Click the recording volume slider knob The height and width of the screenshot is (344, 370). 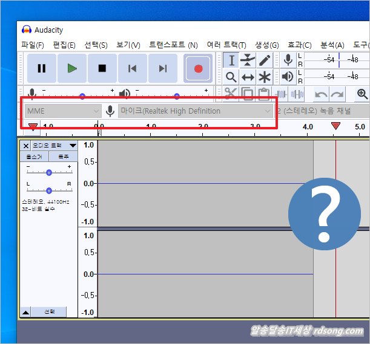[x=82, y=96]
